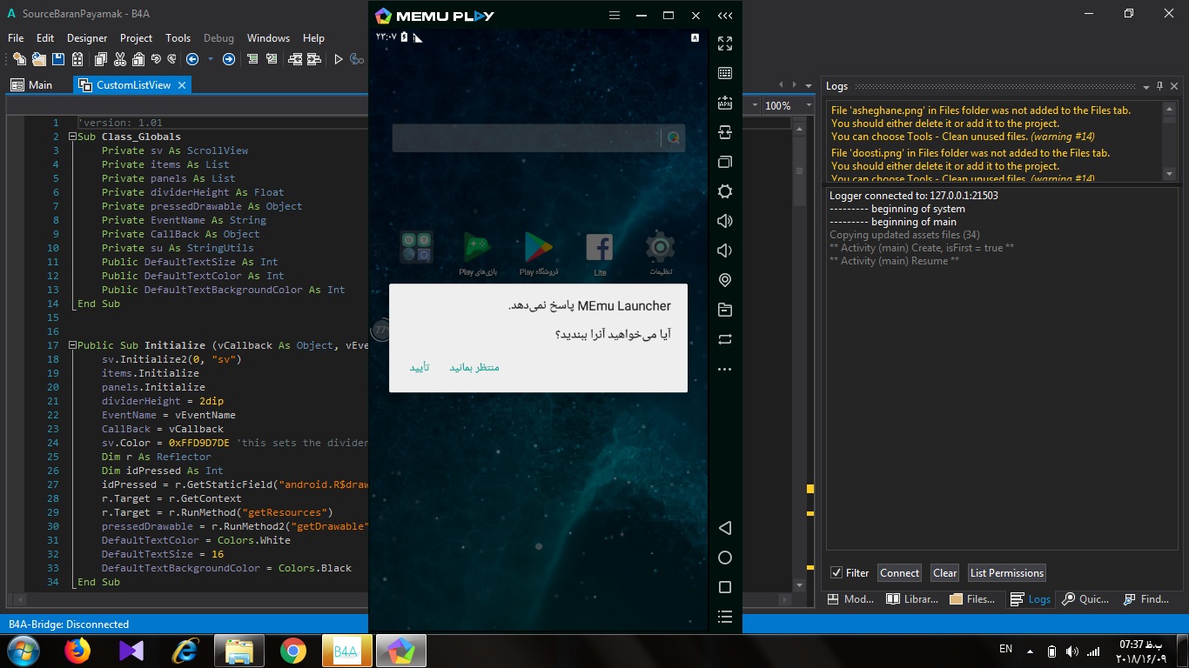
Task: Open MEmu keyboard mapping icon
Action: pos(724,73)
